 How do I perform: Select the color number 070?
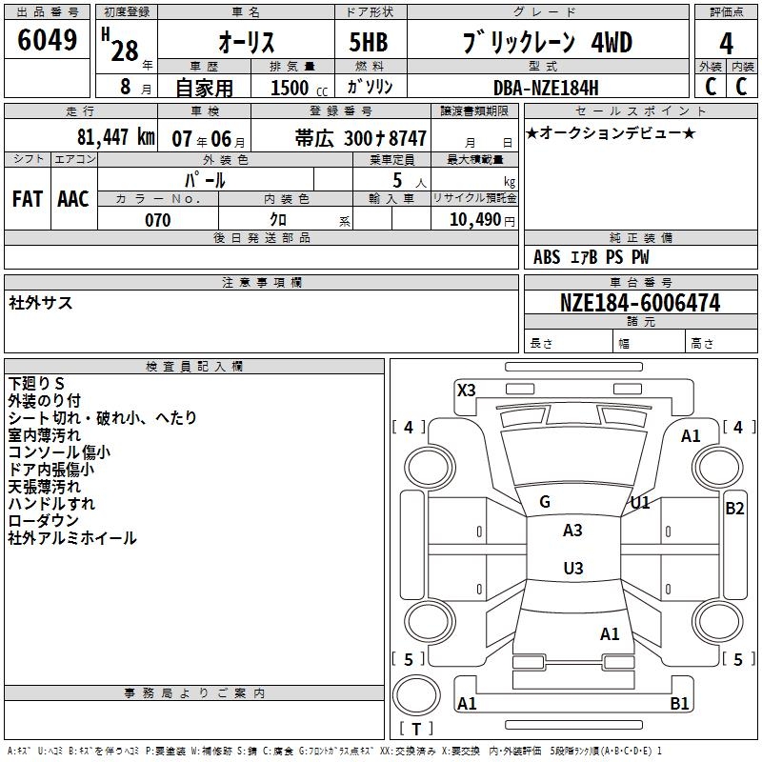coord(158,220)
